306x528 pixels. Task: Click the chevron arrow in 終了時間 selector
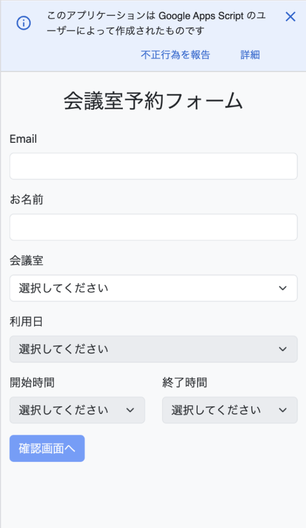pyautogui.click(x=283, y=410)
